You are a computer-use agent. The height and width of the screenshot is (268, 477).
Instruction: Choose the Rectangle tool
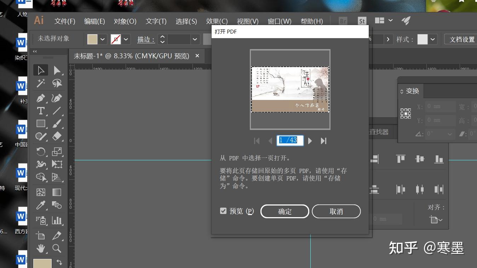[41, 124]
